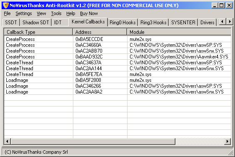Minimize the Anti-Rootkit window
Viewport: 235px width, 157px height.
pos(215,5)
